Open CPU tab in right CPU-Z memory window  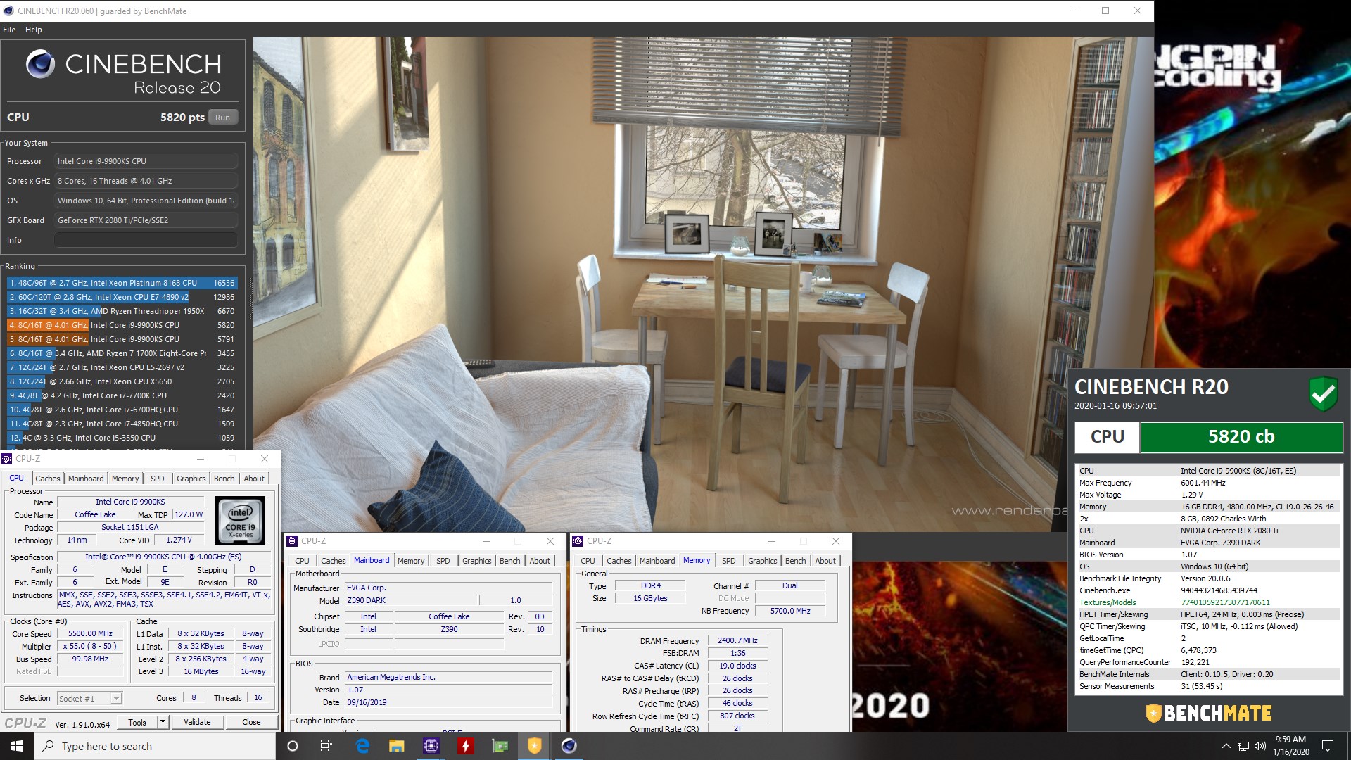tap(588, 561)
